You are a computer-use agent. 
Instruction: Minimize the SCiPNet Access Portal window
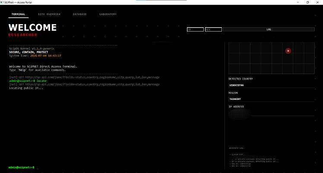point(298,2)
